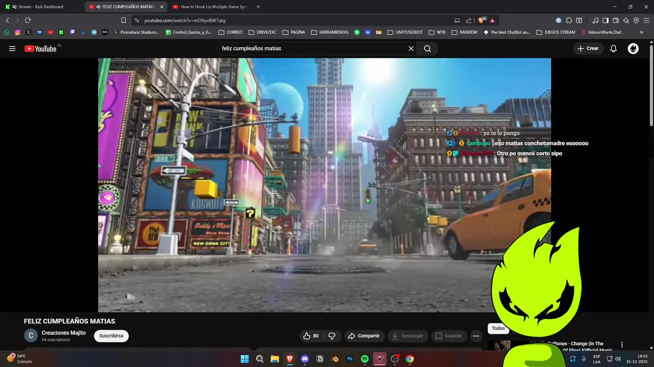Open the Control_Gastos_y_G spreadsheet bookmark
Screen dimensions: 654x367
(189, 32)
